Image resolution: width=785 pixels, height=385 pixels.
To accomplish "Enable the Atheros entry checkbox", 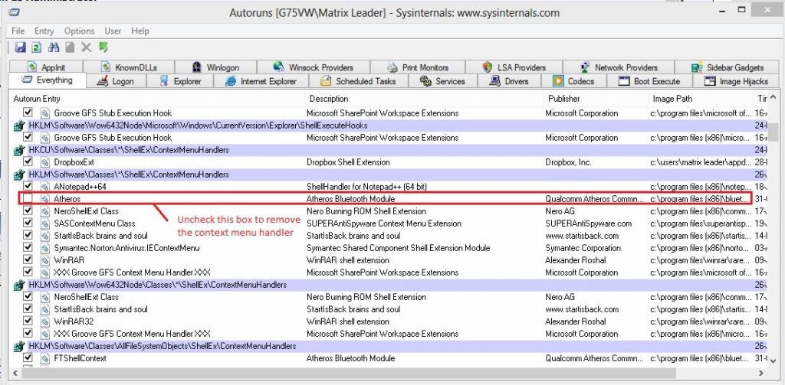I will coord(28,199).
